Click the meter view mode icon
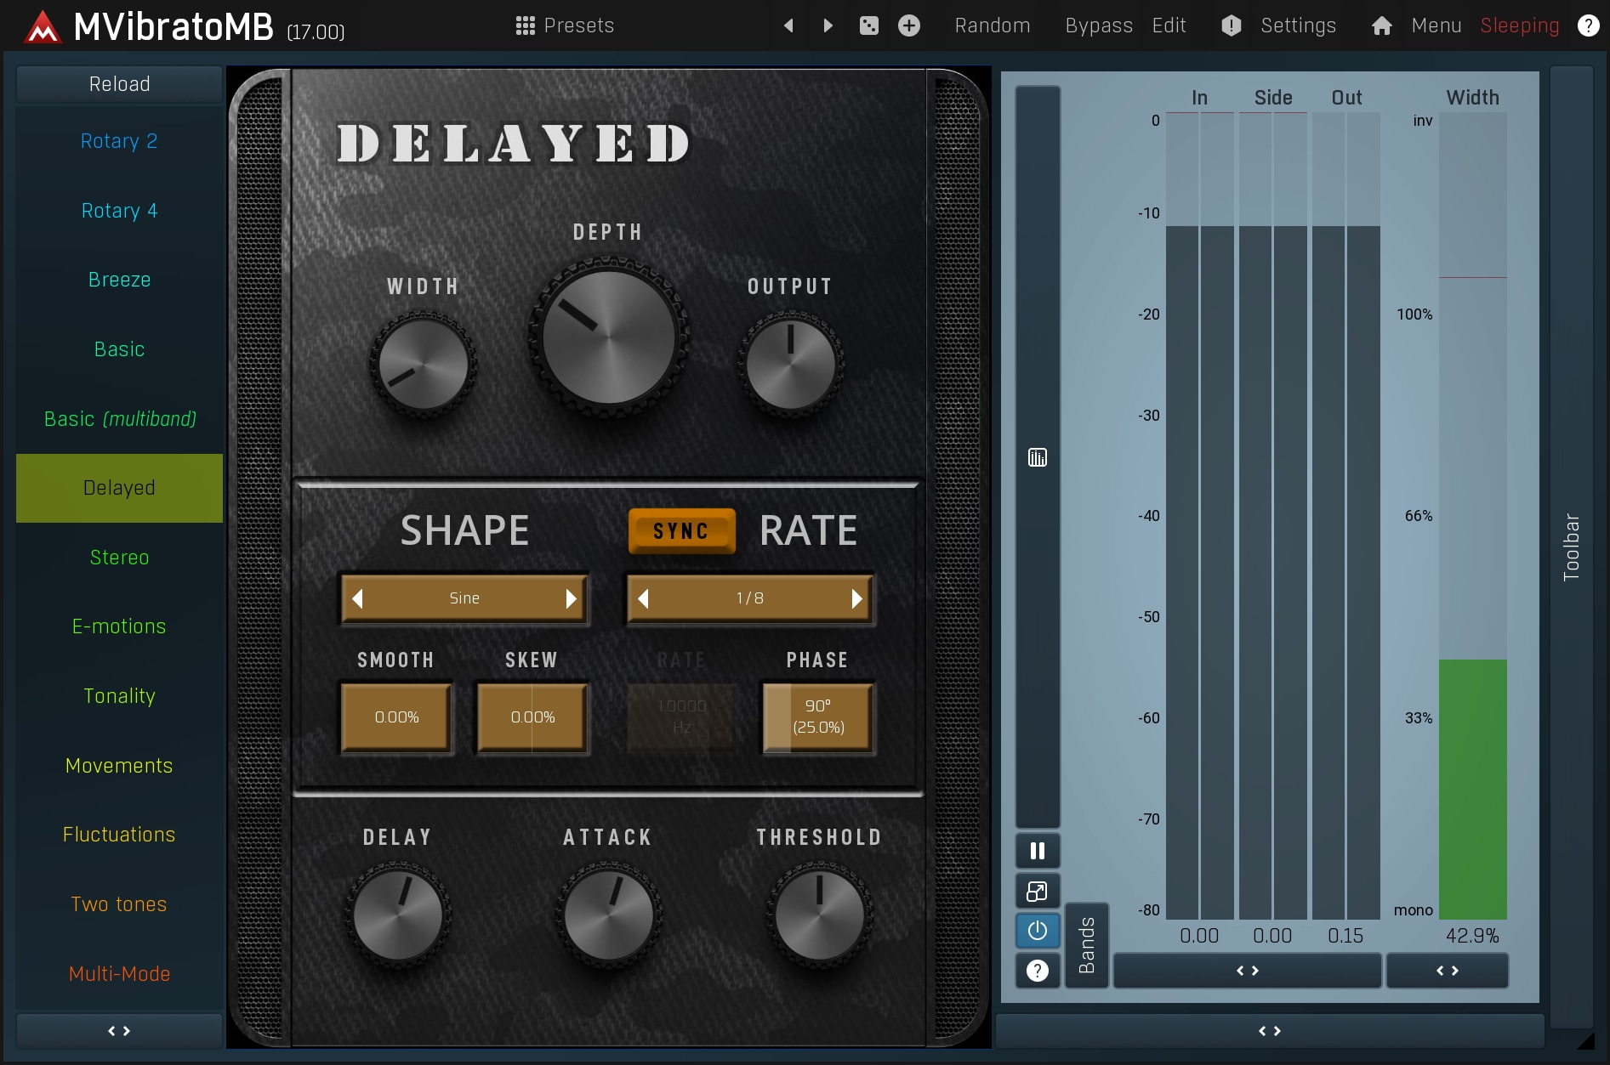Screen dimensions: 1610x1065 (x=1037, y=458)
